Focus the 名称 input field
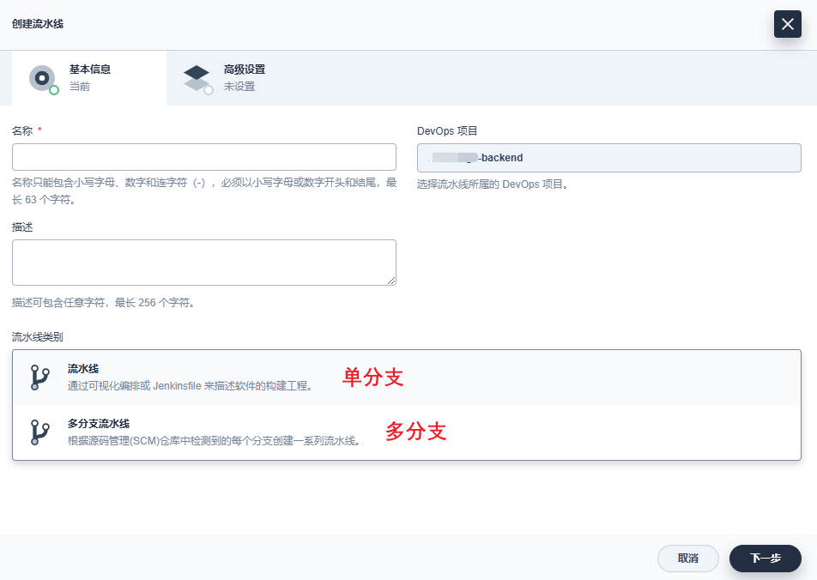The image size is (817, 580). click(x=204, y=157)
